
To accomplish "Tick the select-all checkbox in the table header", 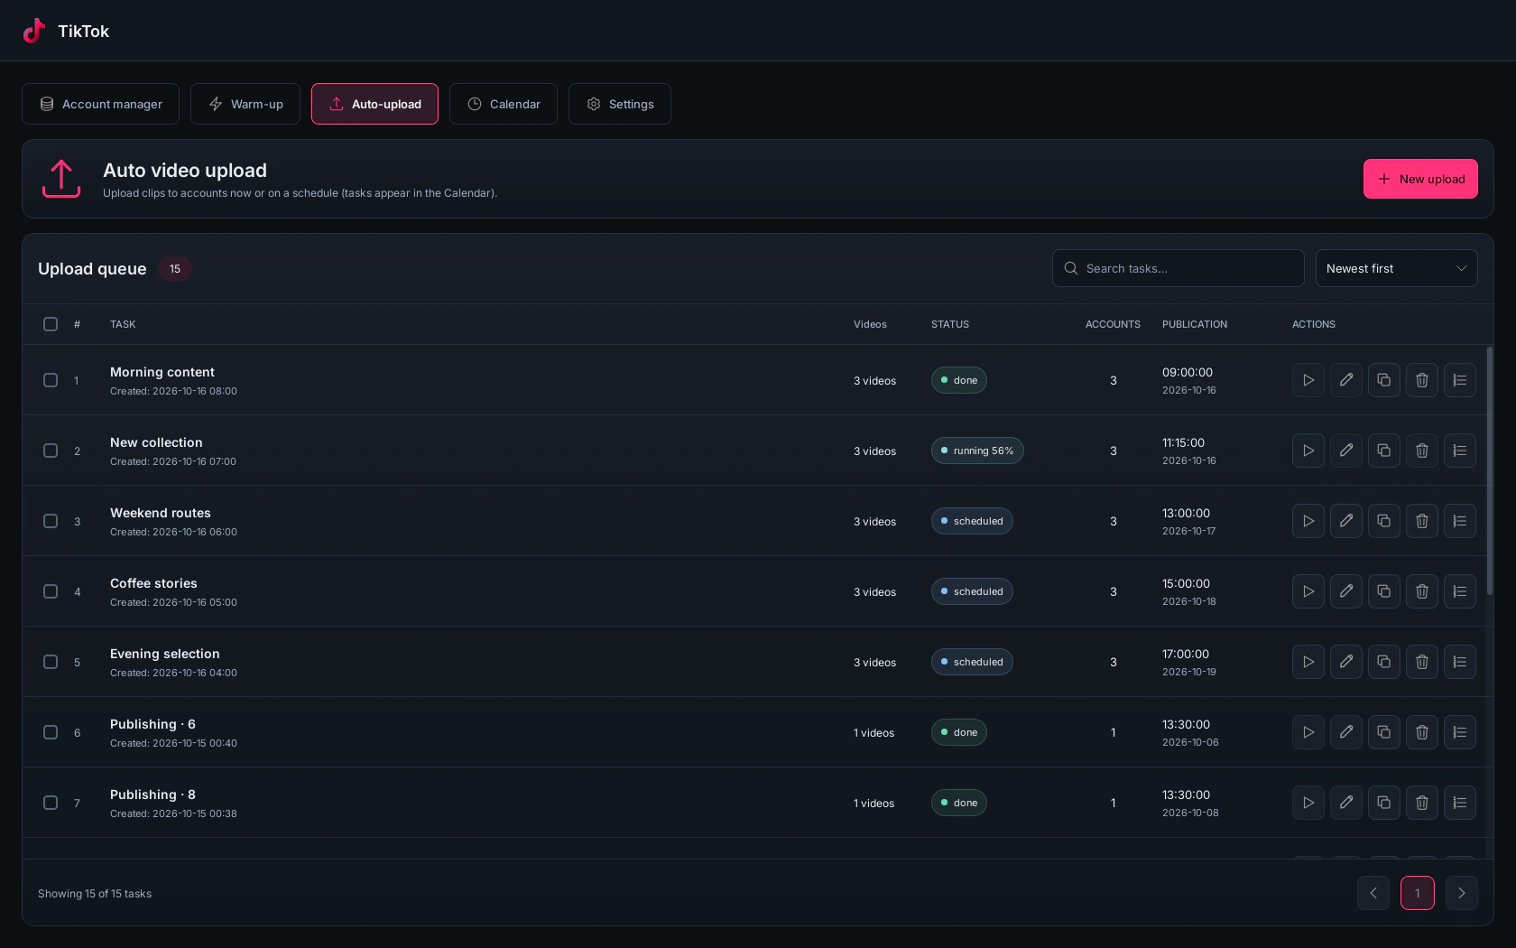I will click(51, 324).
